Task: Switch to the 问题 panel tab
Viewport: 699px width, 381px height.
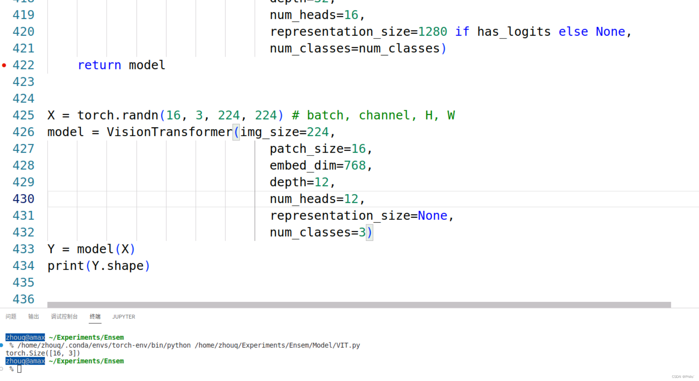Action: coord(11,316)
